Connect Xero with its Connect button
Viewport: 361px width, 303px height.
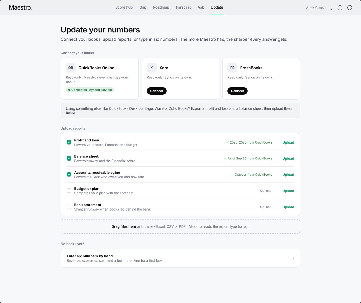pos(157,91)
